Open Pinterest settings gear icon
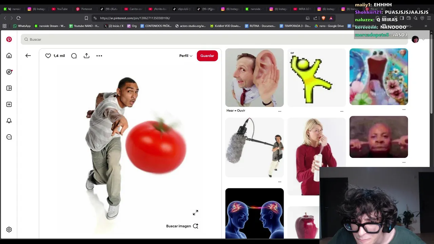This screenshot has width=434, height=244. click(9, 229)
